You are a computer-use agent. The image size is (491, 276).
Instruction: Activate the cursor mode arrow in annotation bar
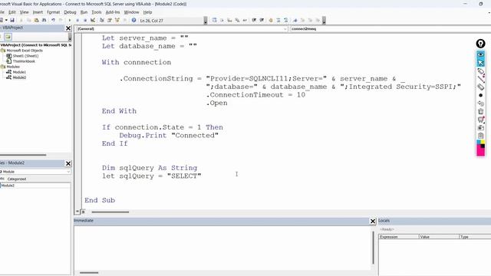coord(481,63)
